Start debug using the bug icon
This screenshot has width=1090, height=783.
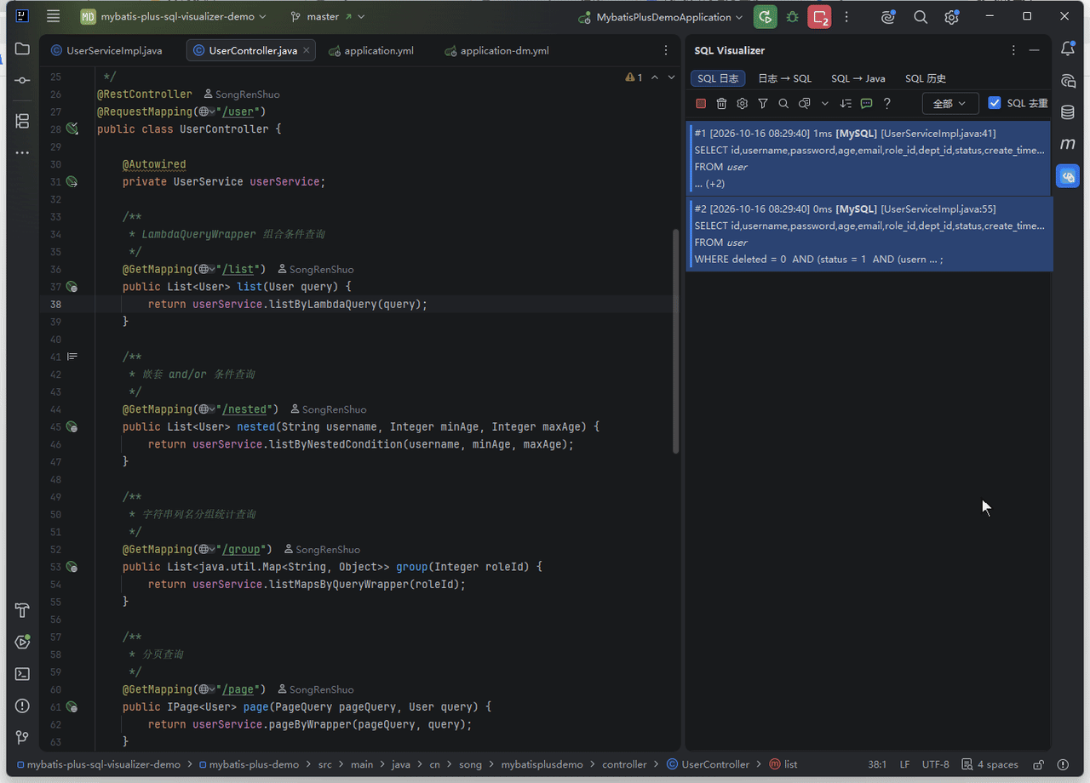pyautogui.click(x=792, y=16)
